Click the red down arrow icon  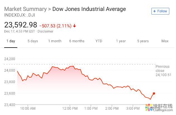pos(74,26)
